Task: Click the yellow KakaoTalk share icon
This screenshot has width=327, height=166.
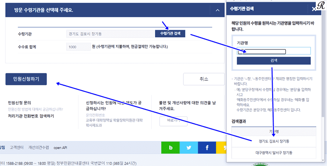Action: pyautogui.click(x=221, y=148)
